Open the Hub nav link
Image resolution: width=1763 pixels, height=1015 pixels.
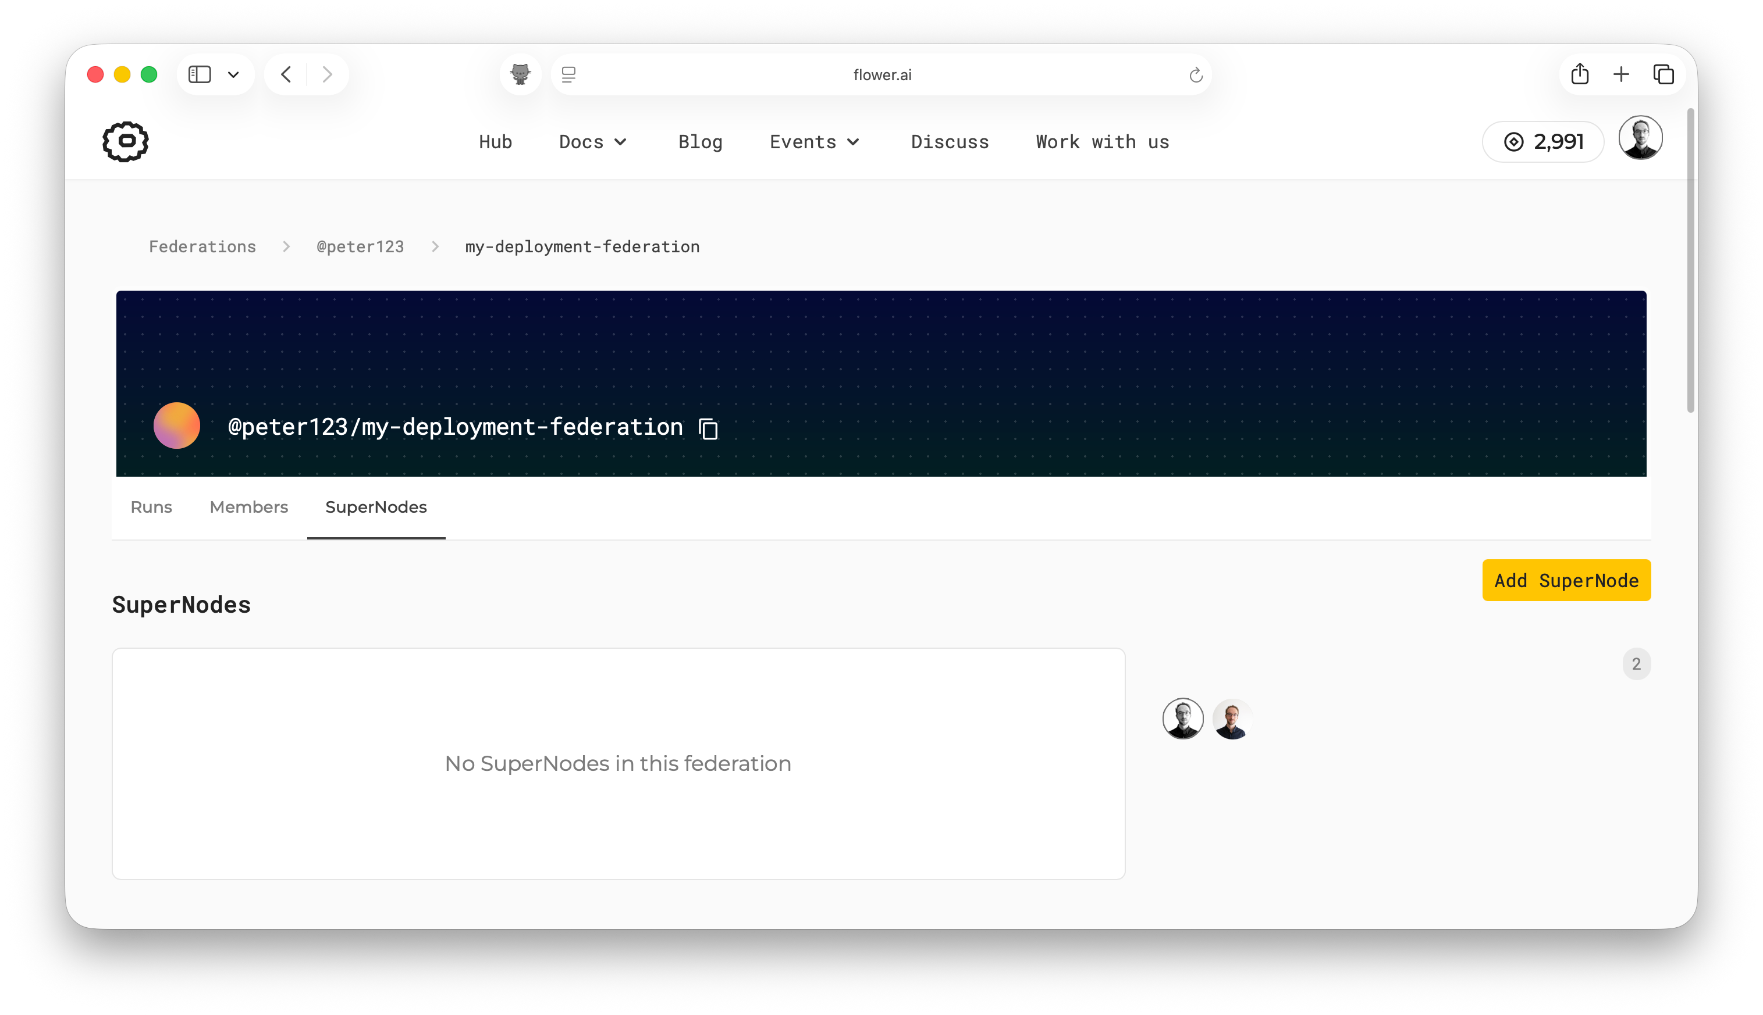click(495, 141)
